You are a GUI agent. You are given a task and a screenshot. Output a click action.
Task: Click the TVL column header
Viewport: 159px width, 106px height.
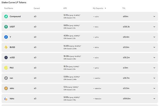124,8
